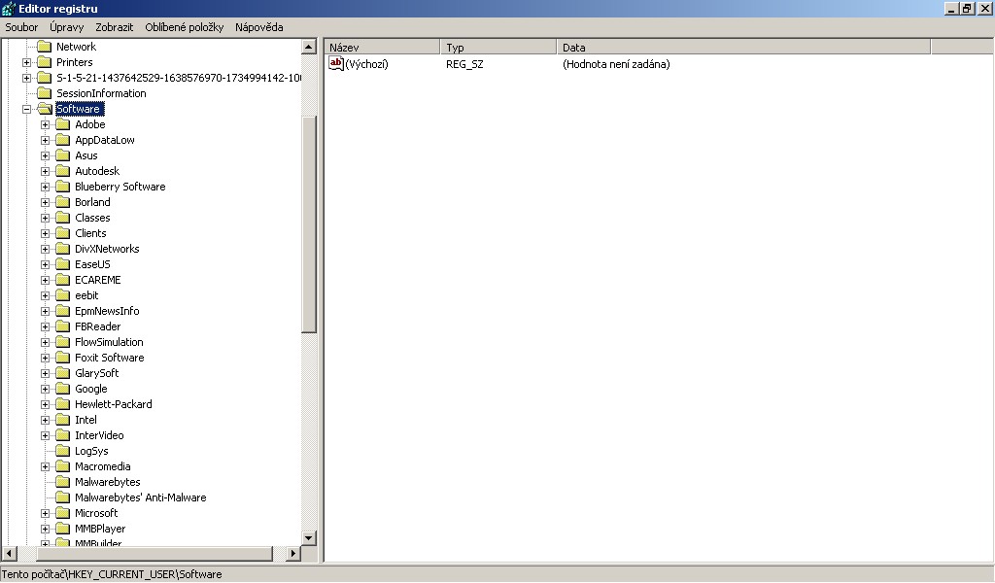The height and width of the screenshot is (583, 995).
Task: Click the (Výchozí) string value icon
Action: pyautogui.click(x=336, y=64)
